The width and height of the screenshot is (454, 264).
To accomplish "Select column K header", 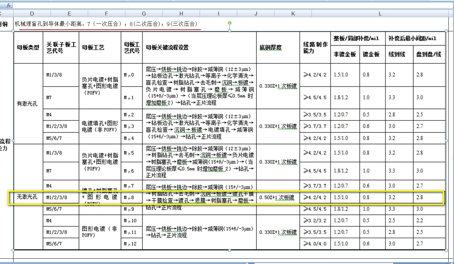I will (x=293, y=14).
